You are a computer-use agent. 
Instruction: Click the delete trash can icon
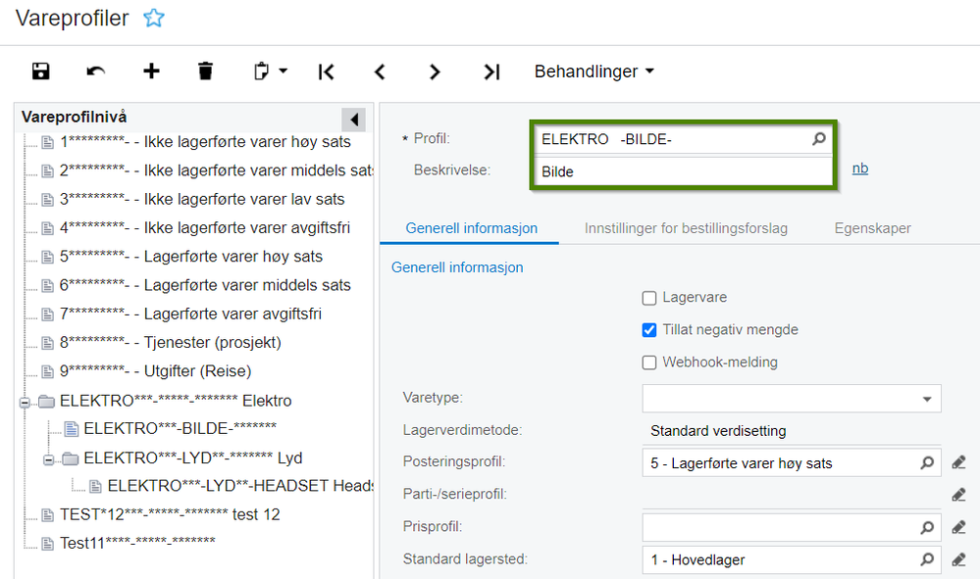pos(205,72)
